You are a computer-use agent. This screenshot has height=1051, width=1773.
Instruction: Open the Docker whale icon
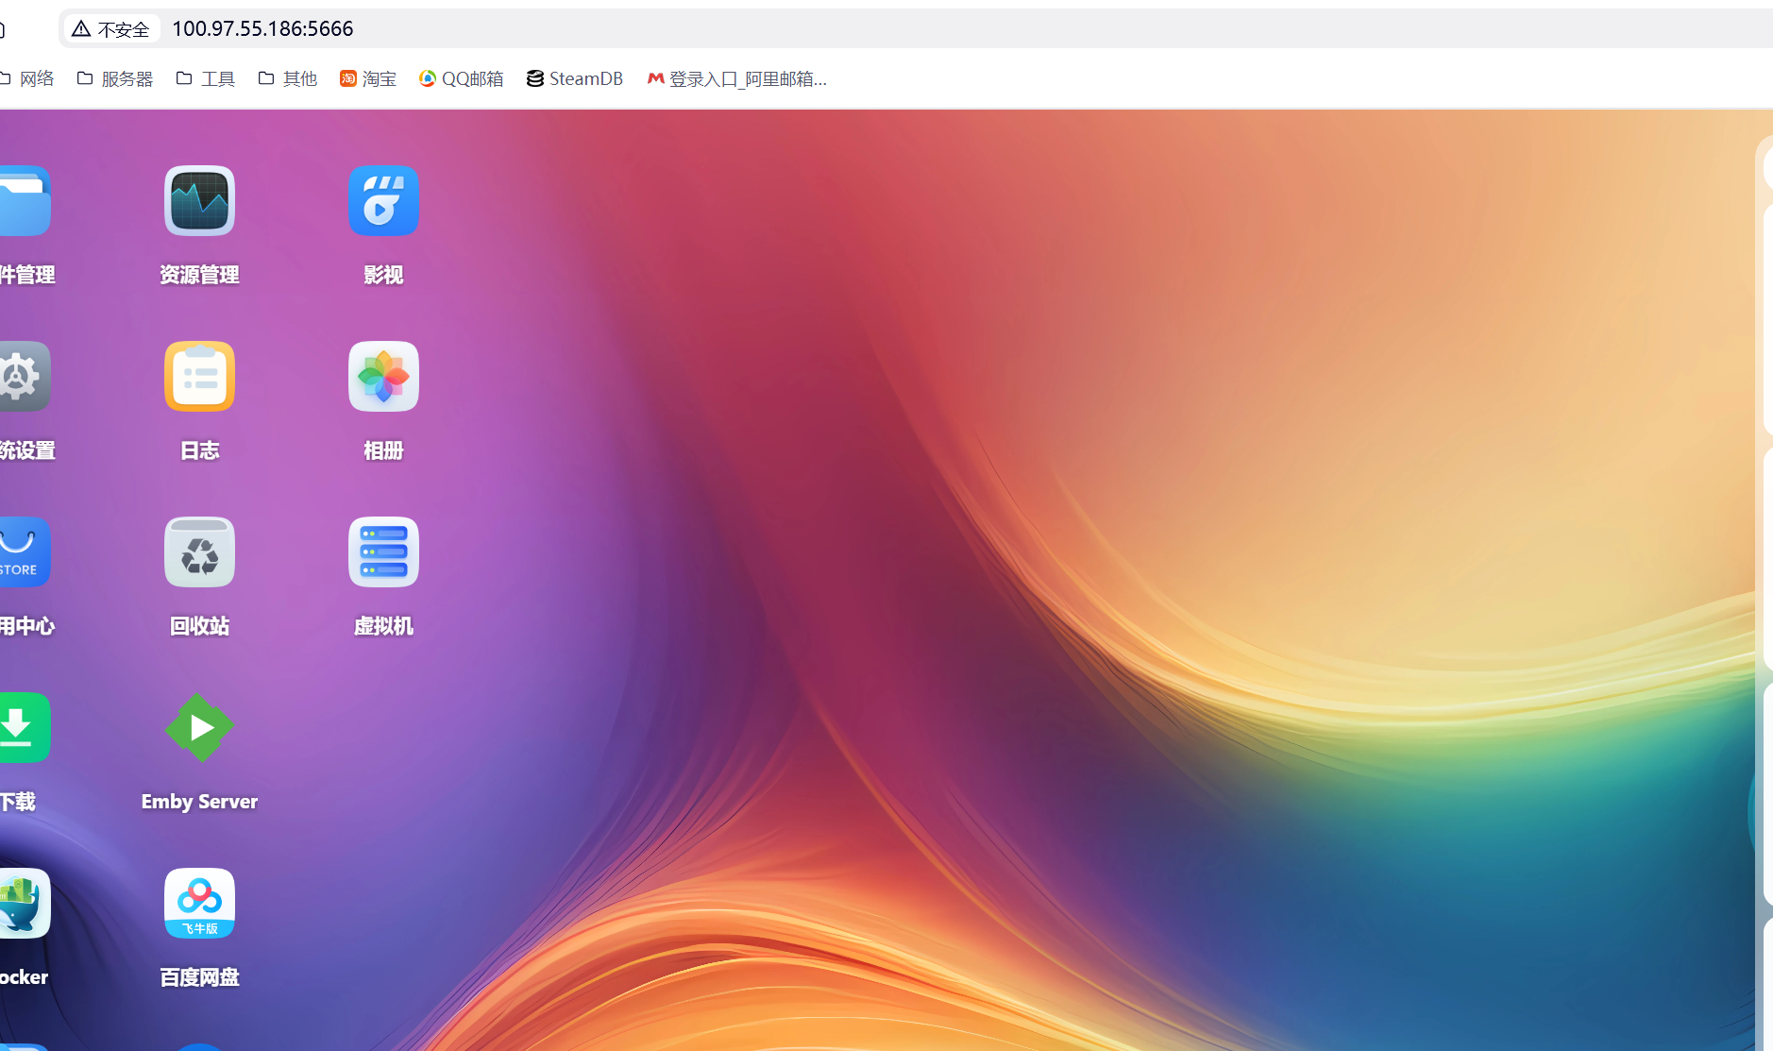coord(21,904)
